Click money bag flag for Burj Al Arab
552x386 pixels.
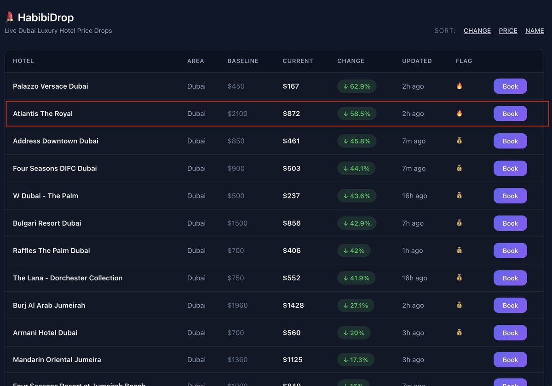[459, 305]
